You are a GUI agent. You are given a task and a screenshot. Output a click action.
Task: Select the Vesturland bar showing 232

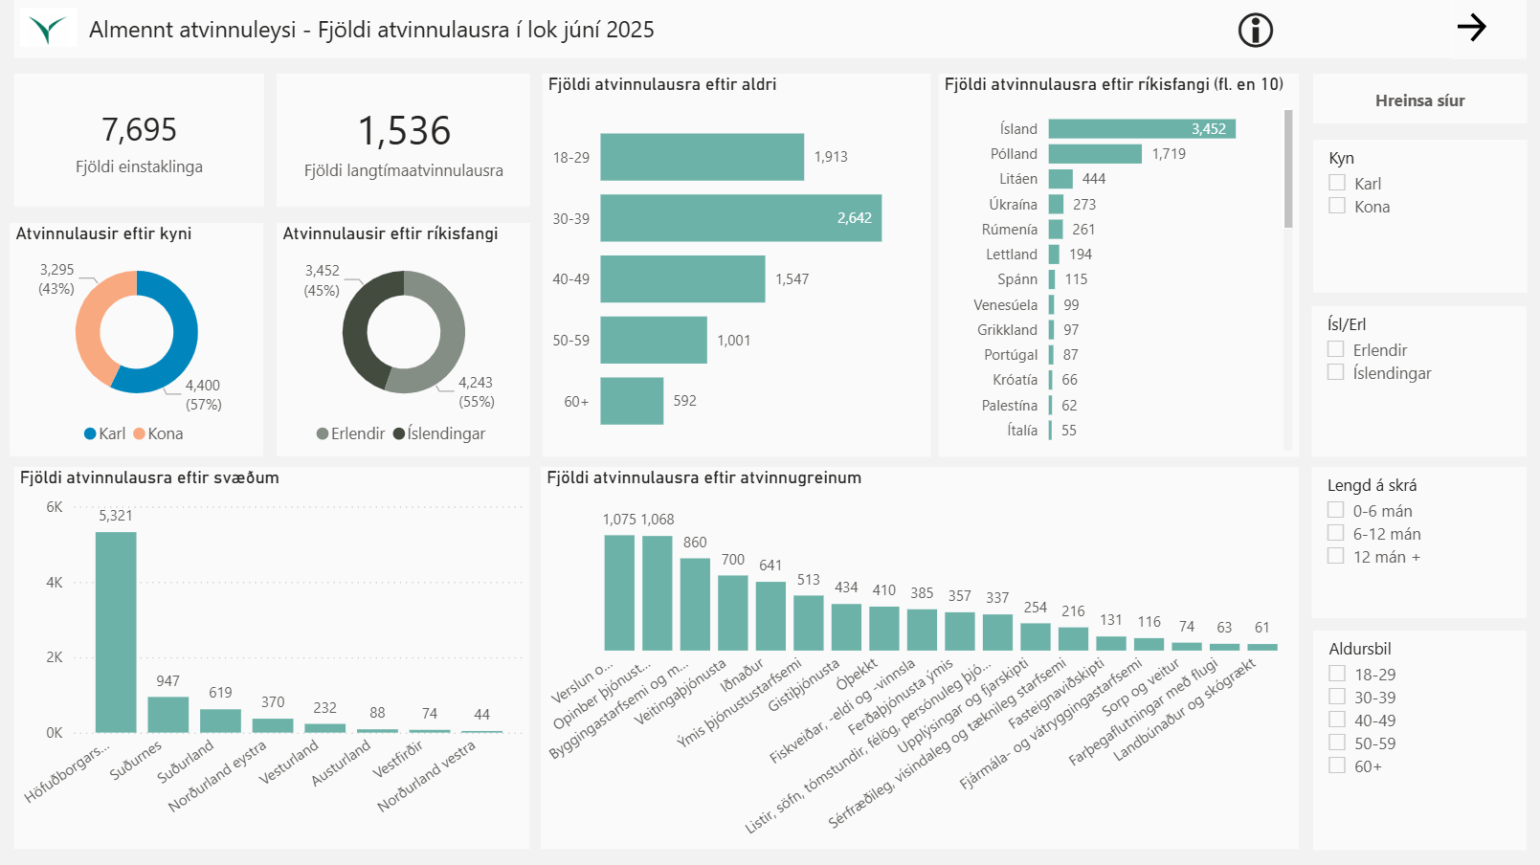point(325,728)
